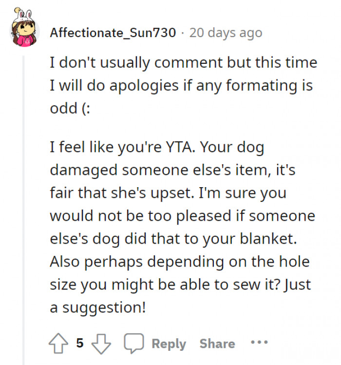The image size is (341, 365).
Task: Click the line "would not be too pleased"
Action: point(182,215)
